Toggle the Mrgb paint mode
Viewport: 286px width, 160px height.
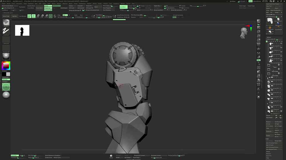tap(59, 15)
